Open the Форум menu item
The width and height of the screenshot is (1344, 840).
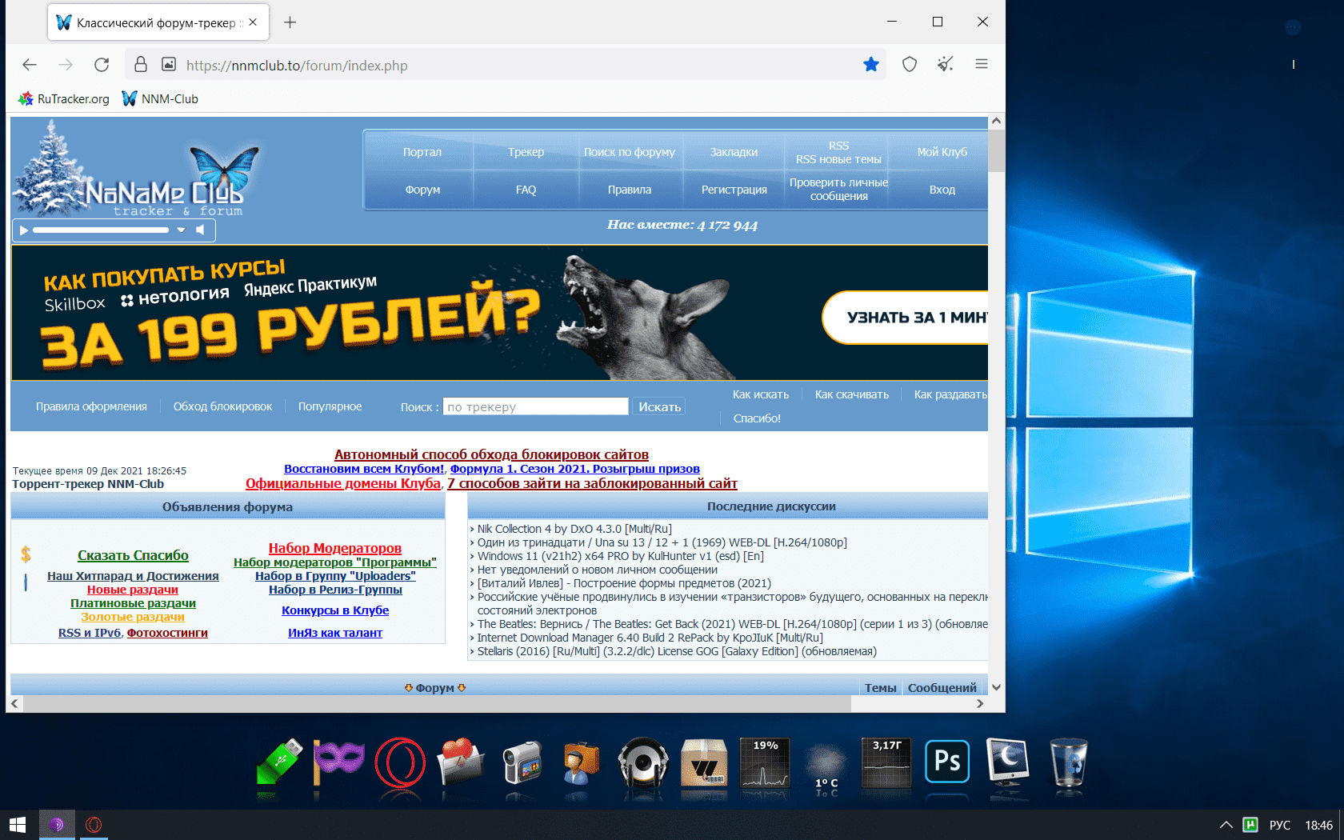click(x=422, y=190)
